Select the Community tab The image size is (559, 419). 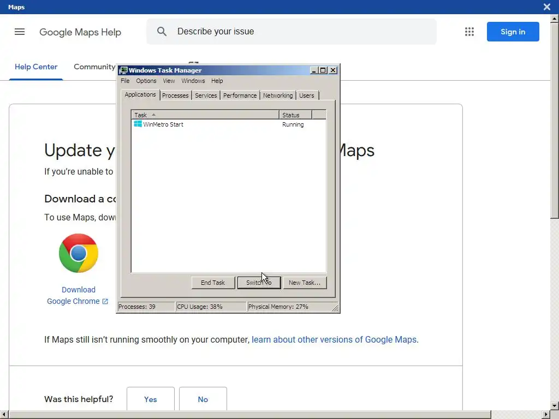pyautogui.click(x=94, y=67)
